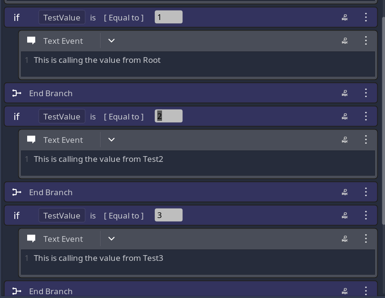Viewport: 385px width, 298px height.
Task: Expand the chevron on the Test3 Text Event header
Action: (x=111, y=238)
